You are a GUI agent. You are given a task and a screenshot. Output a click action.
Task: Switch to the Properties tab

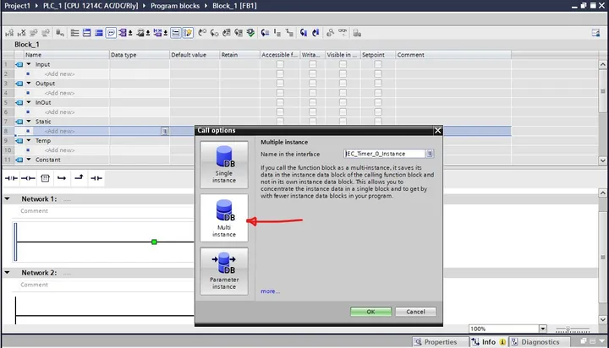[436, 342]
